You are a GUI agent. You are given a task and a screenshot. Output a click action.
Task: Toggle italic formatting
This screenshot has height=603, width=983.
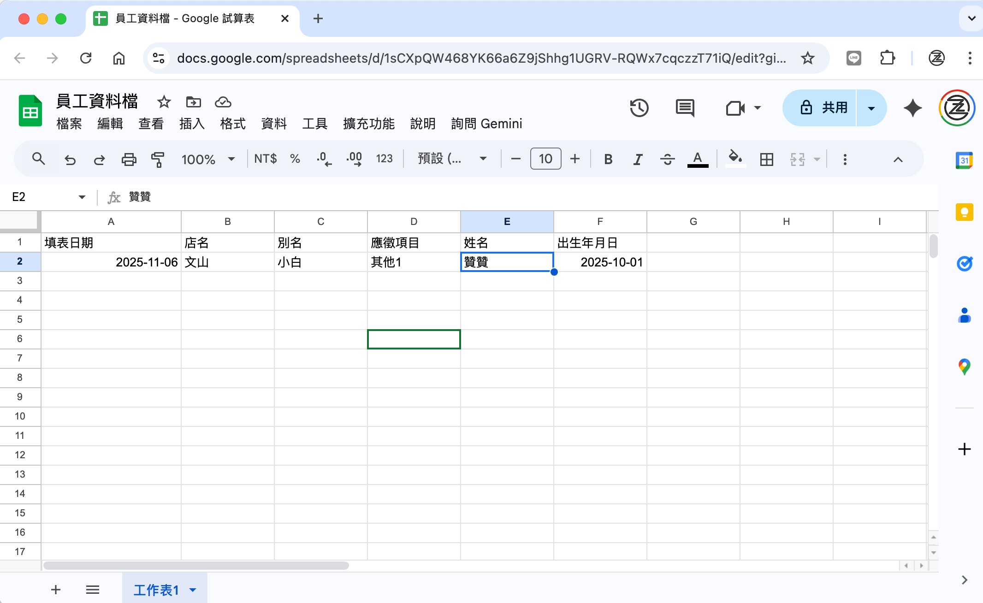[x=638, y=159]
